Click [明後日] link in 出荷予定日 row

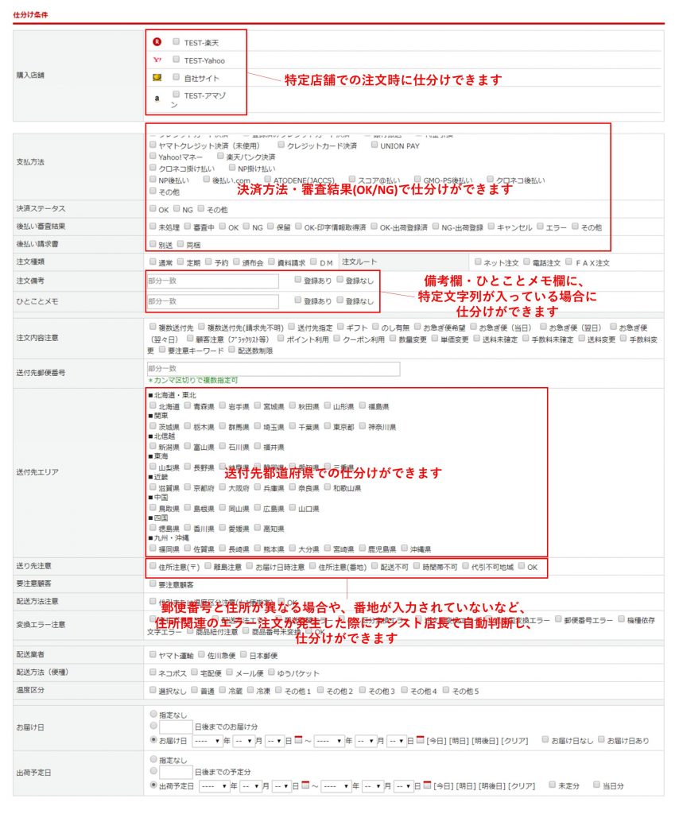[x=491, y=786]
